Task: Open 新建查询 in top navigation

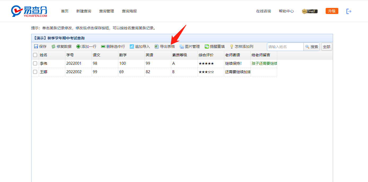Action: point(84,11)
